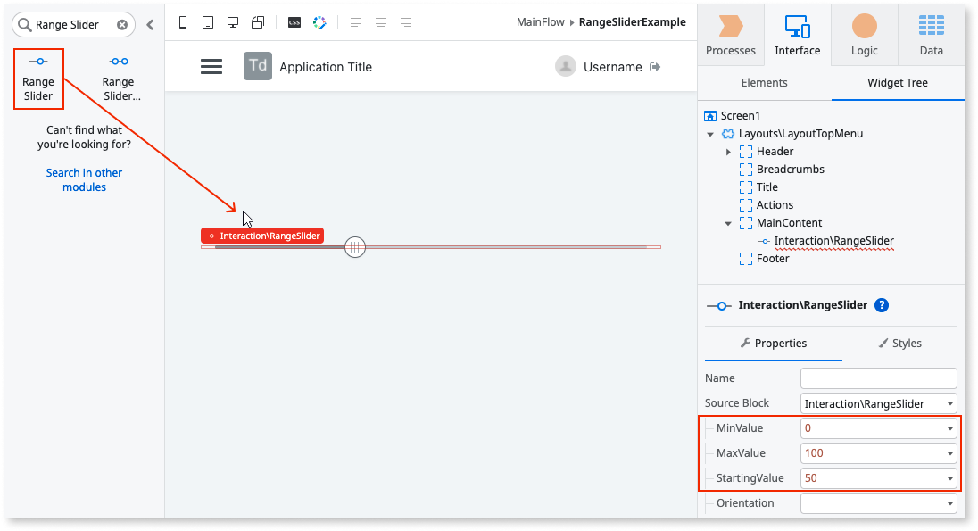Screen dimensions: 978x531
Task: Select the phone preview icon
Action: tap(183, 22)
